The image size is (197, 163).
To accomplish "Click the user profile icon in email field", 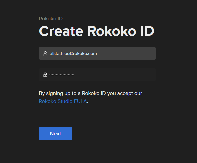I will pos(45,53).
